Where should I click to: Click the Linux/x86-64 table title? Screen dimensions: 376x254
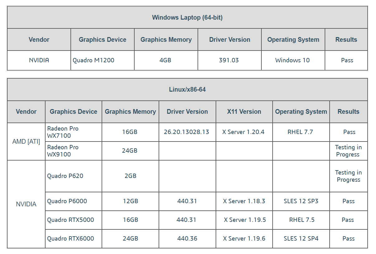[187, 89]
